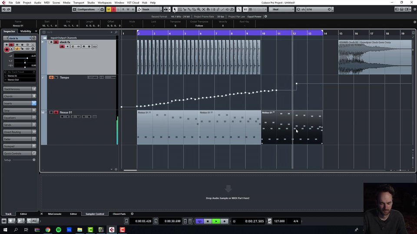Click the transport Stop button
417x234 pixels.
coord(208,221)
